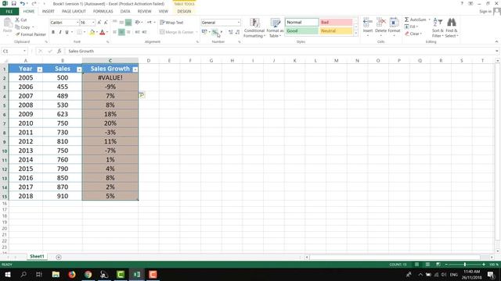This screenshot has height=281, width=501.
Task: Click the zoom slider handle in status bar
Action: point(464,265)
